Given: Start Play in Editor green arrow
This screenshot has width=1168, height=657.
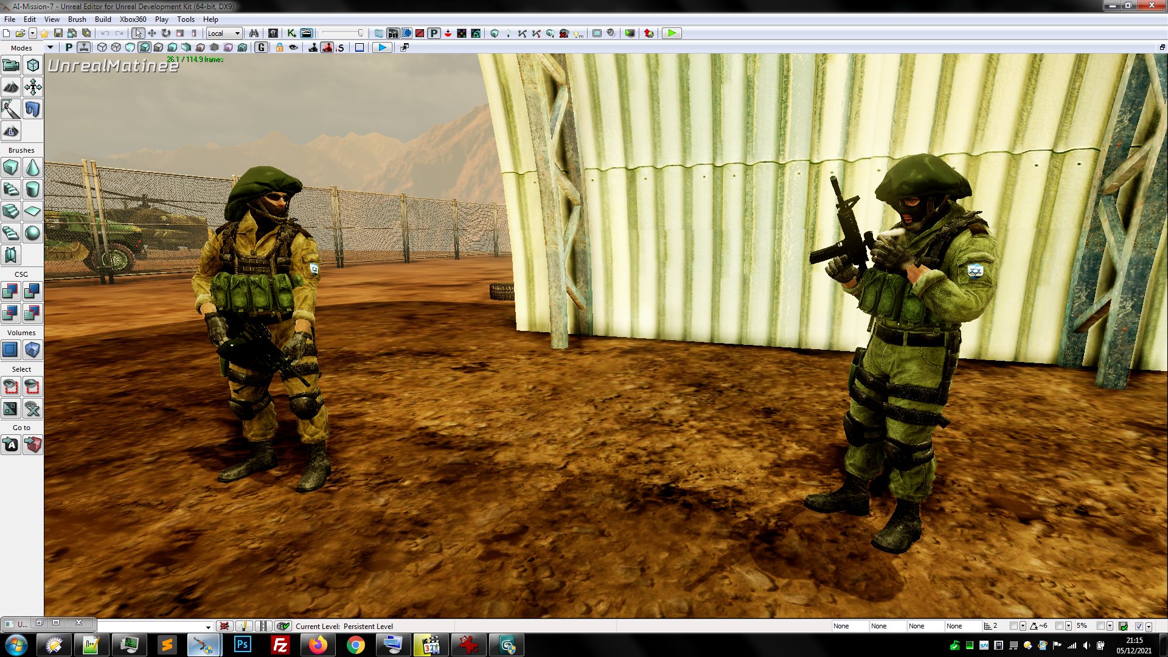Looking at the screenshot, I should click(672, 33).
